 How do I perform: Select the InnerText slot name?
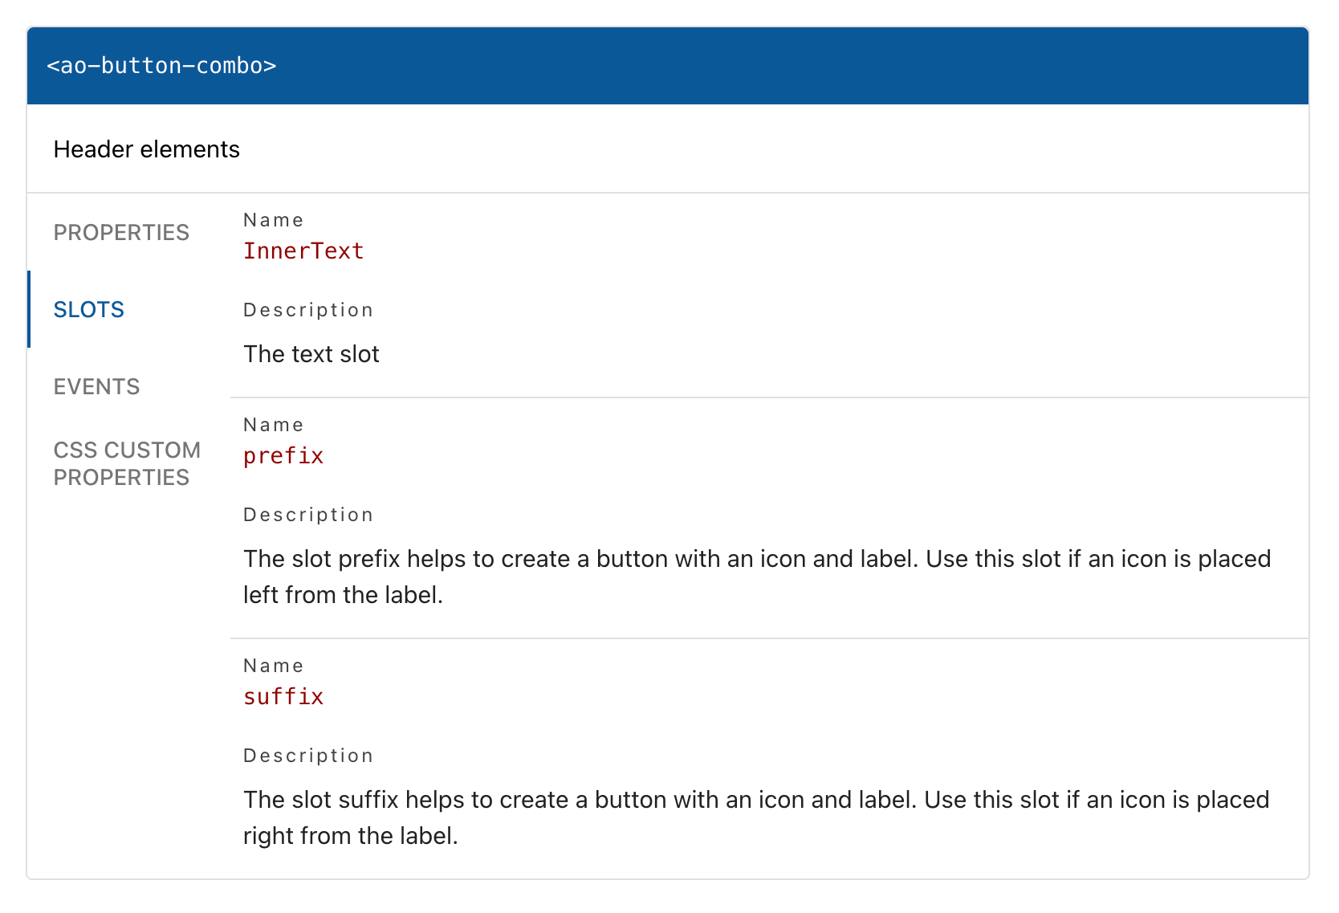303,251
